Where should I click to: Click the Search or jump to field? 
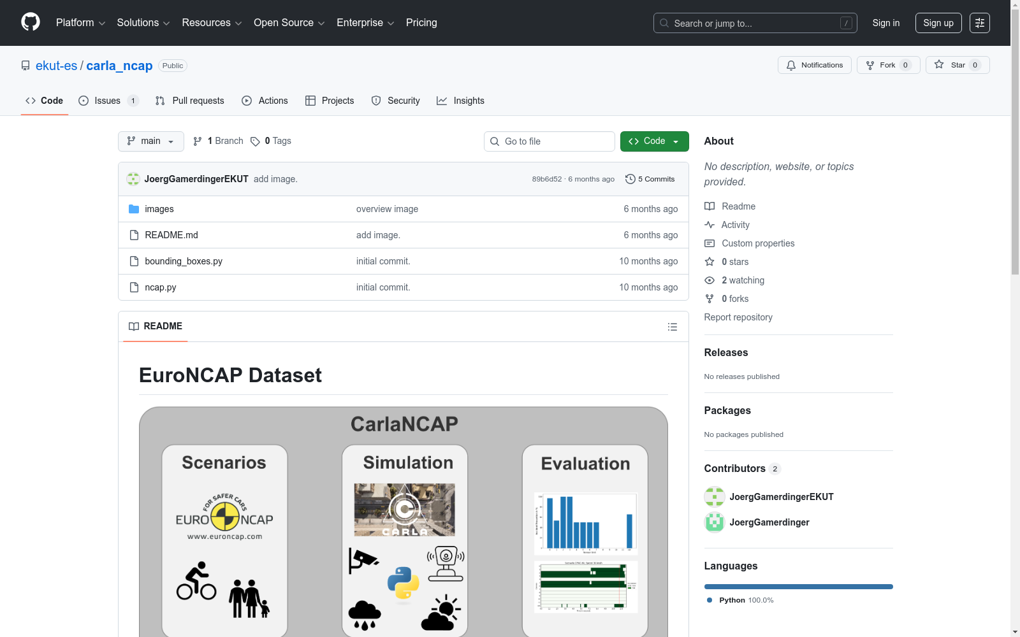[x=755, y=23]
